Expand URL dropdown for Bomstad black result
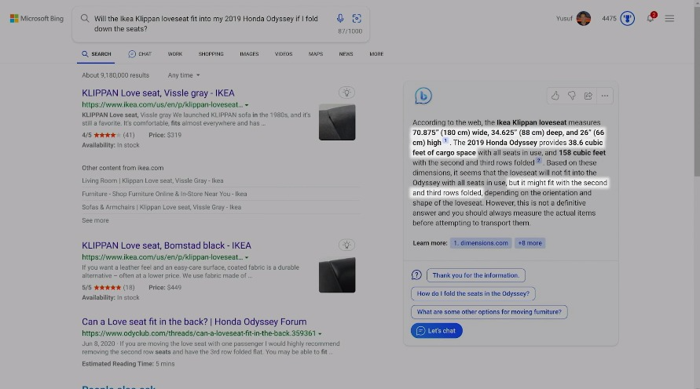Image resolution: width=700 pixels, height=389 pixels. 247,257
